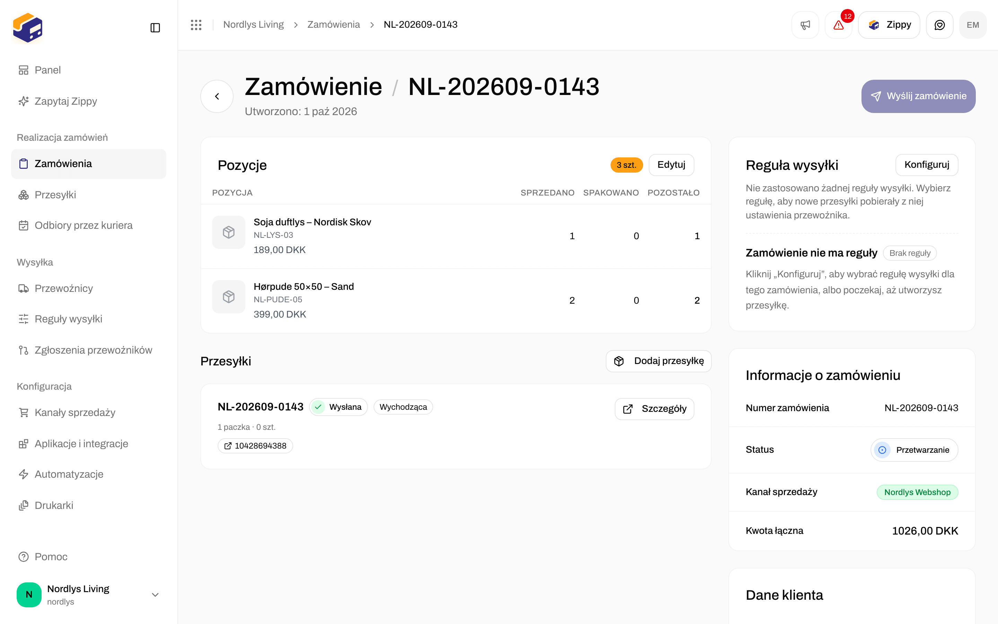Expand the Nordlys Living account switcher
The image size is (998, 624).
(x=155, y=595)
